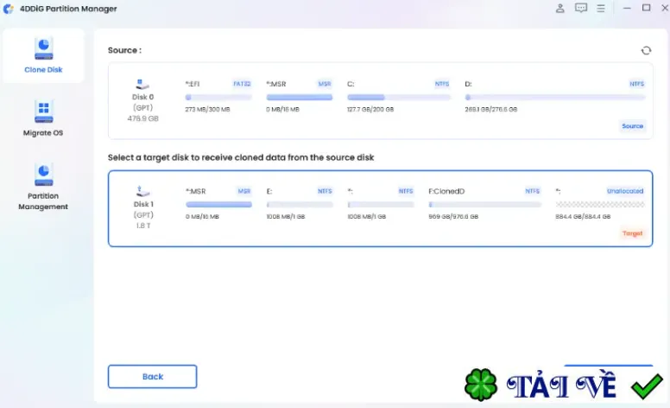670x408 pixels.
Task: Click the Target badge label
Action: (x=632, y=233)
